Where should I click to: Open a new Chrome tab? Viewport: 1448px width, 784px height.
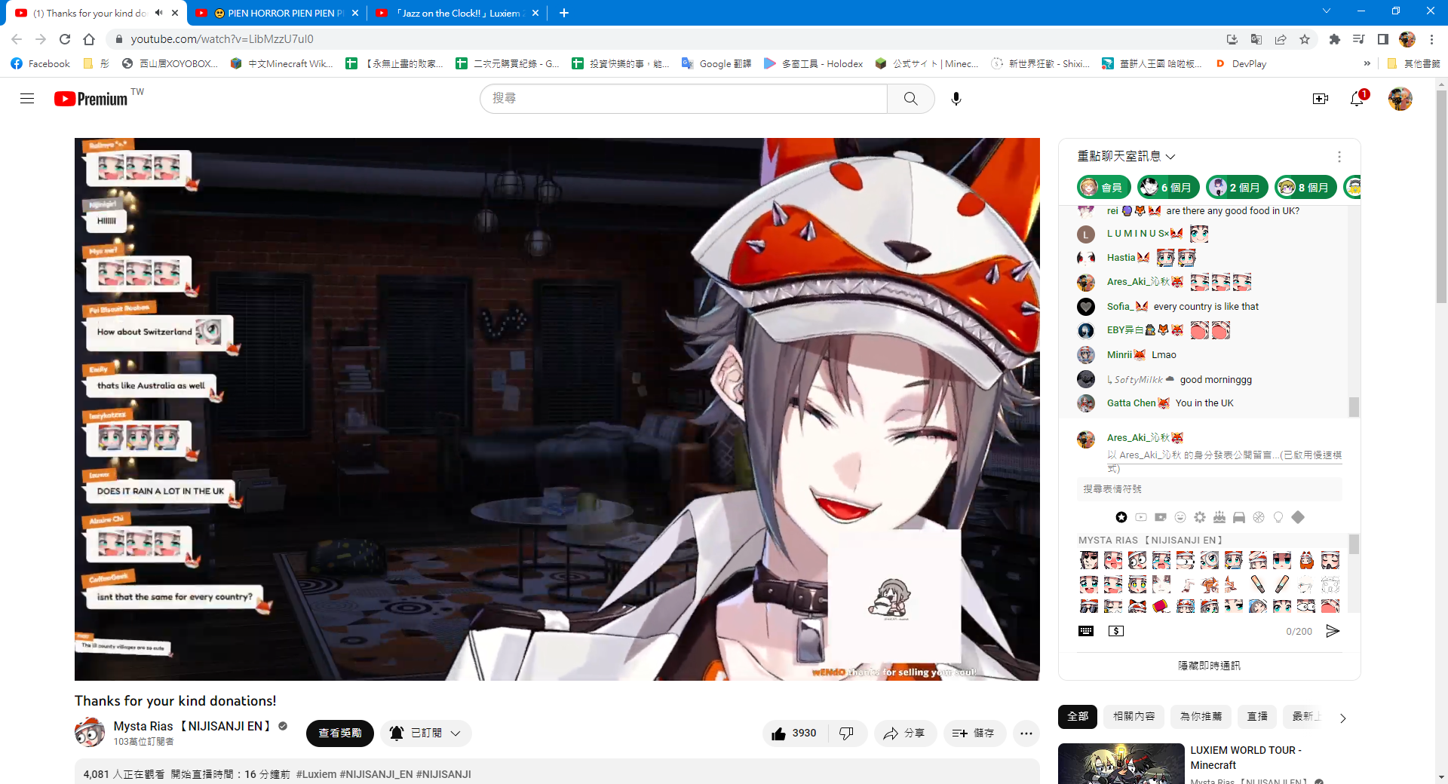(564, 13)
